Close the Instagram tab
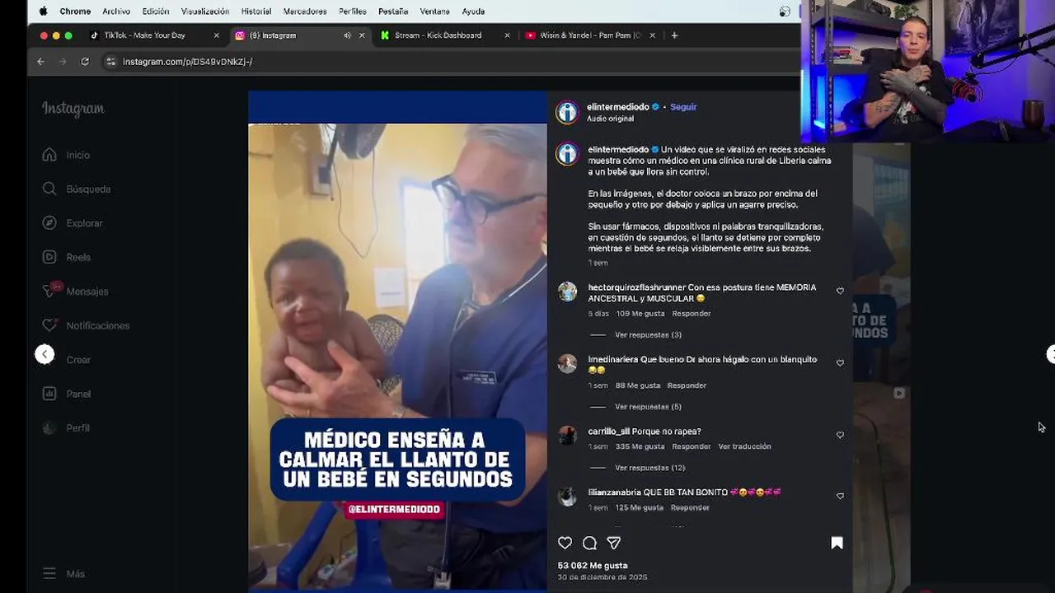Screen dimensions: 1055x593 tap(362, 35)
